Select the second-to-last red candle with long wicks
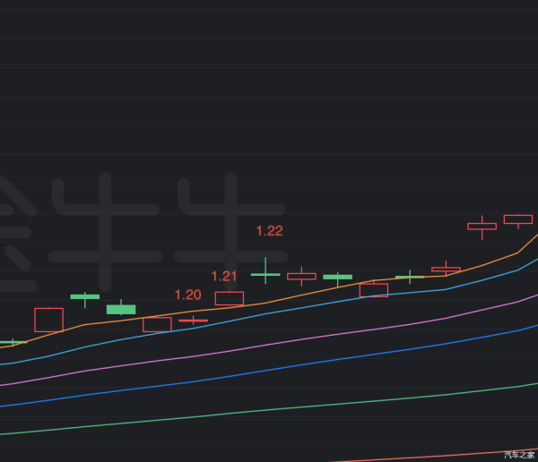 pos(482,227)
